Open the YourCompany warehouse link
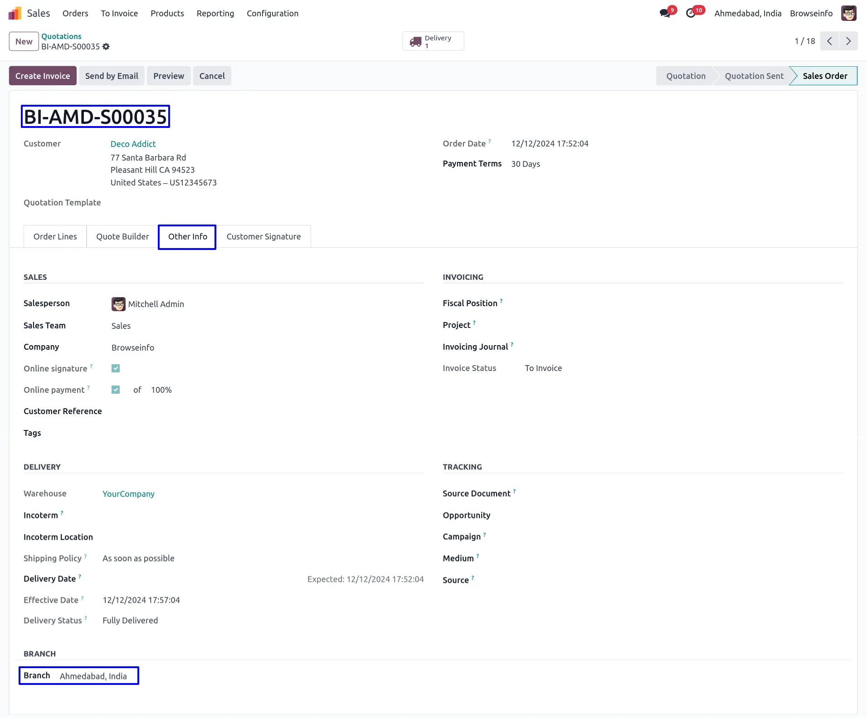The height and width of the screenshot is (718, 867). (128, 493)
